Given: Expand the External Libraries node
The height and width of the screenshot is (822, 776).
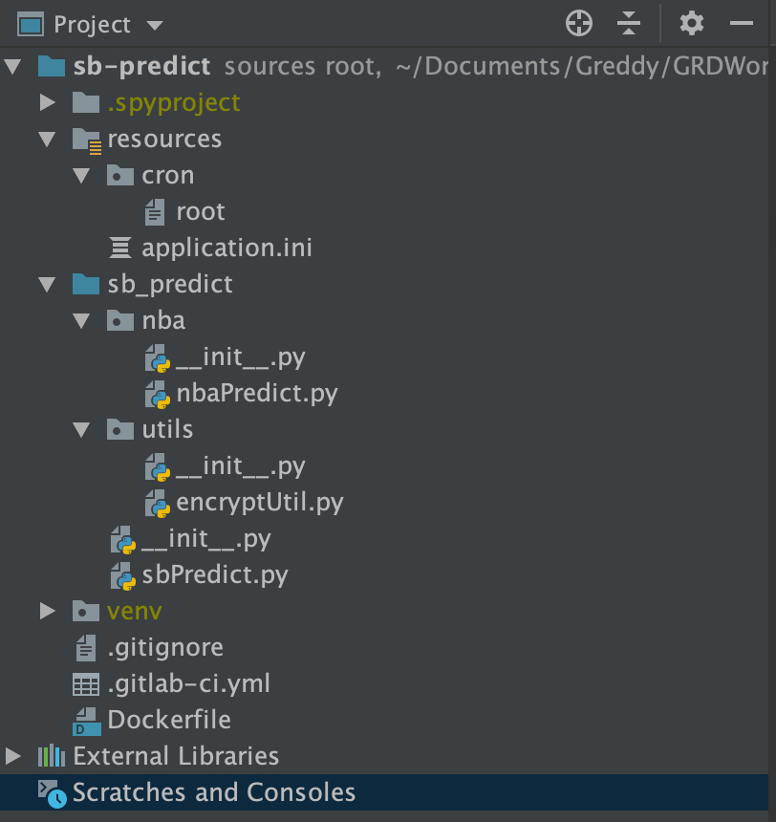Looking at the screenshot, I should (12, 756).
